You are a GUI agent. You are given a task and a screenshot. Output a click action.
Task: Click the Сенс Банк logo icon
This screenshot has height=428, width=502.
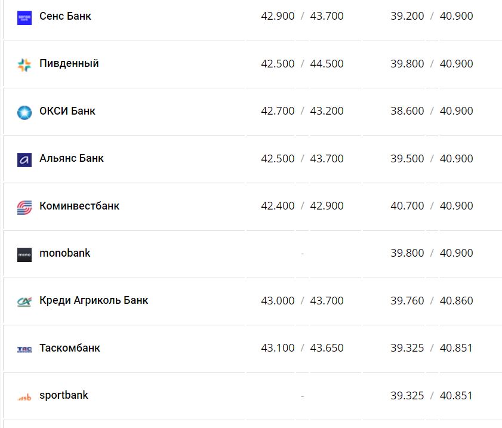click(24, 17)
